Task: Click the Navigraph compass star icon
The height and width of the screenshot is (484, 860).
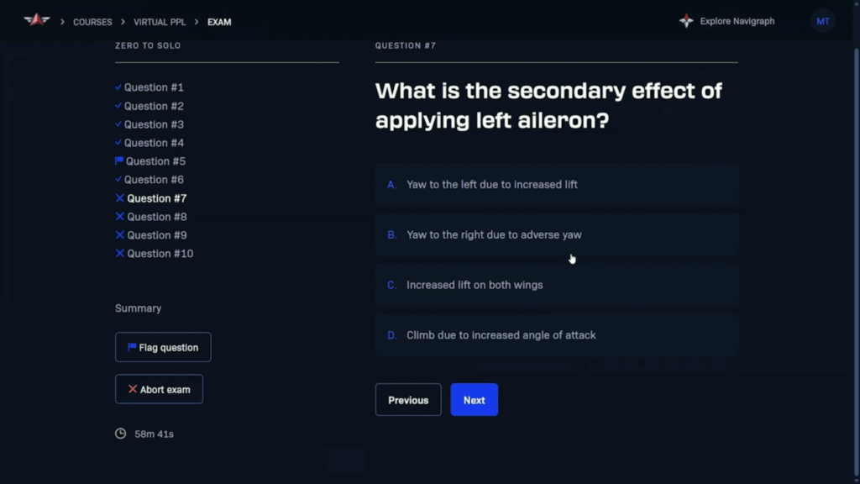Action: pos(686,21)
